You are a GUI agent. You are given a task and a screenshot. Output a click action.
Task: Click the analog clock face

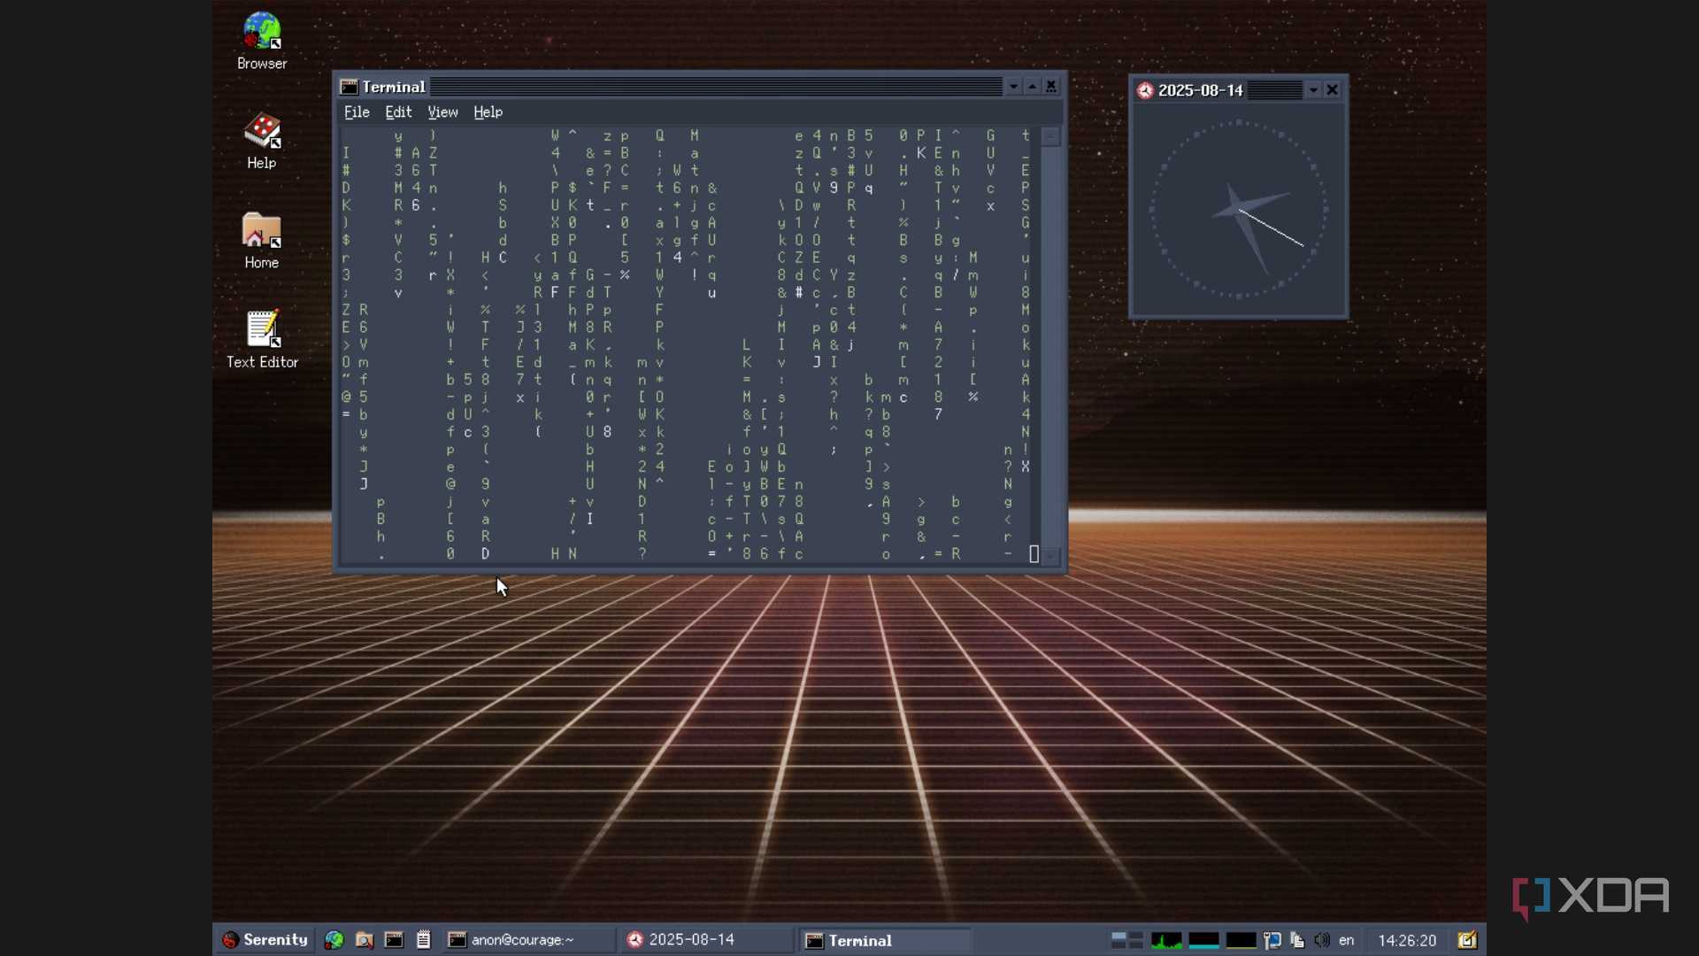click(1238, 211)
